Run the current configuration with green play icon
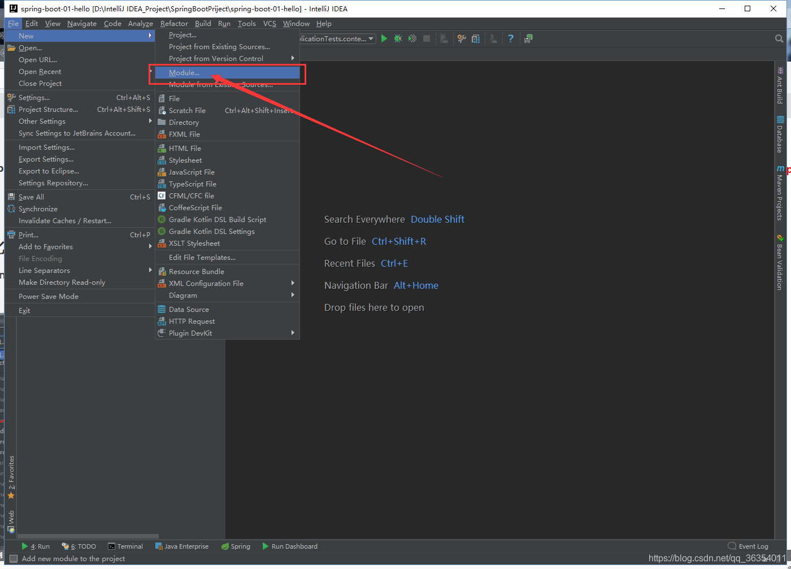 (x=384, y=38)
